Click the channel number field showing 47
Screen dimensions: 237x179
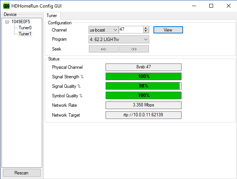(131, 30)
